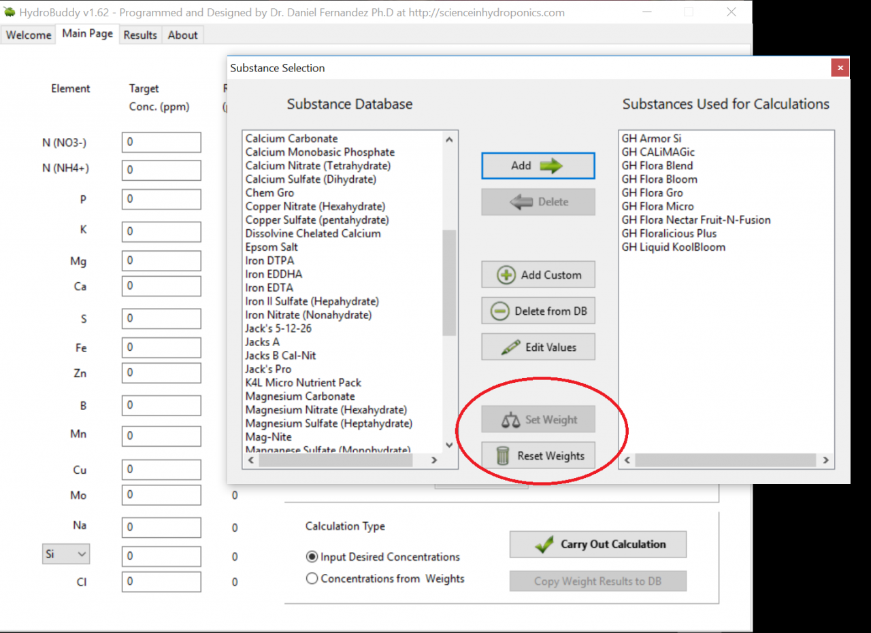The height and width of the screenshot is (633, 871).
Task: Open the Si element dropdown
Action: pos(66,554)
